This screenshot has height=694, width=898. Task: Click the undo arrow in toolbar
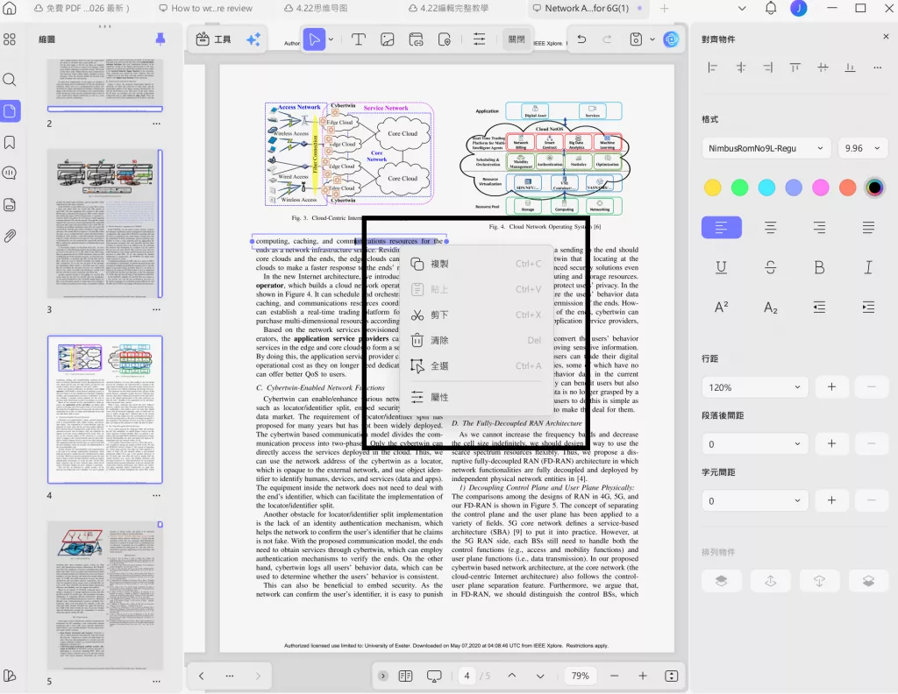pos(581,39)
